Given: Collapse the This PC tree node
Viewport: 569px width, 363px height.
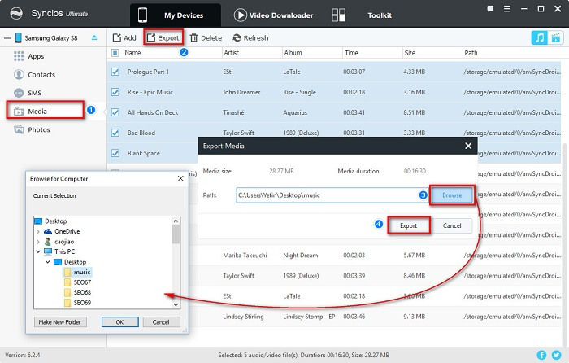Looking at the screenshot, I should (x=38, y=251).
